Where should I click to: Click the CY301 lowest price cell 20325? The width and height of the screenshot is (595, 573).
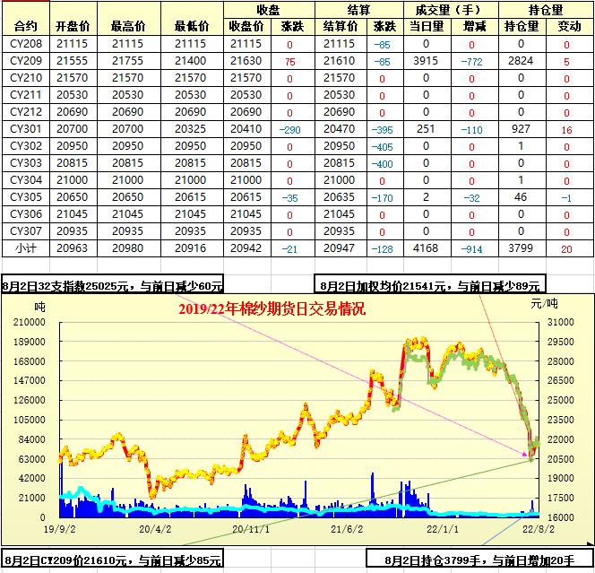pyautogui.click(x=190, y=129)
